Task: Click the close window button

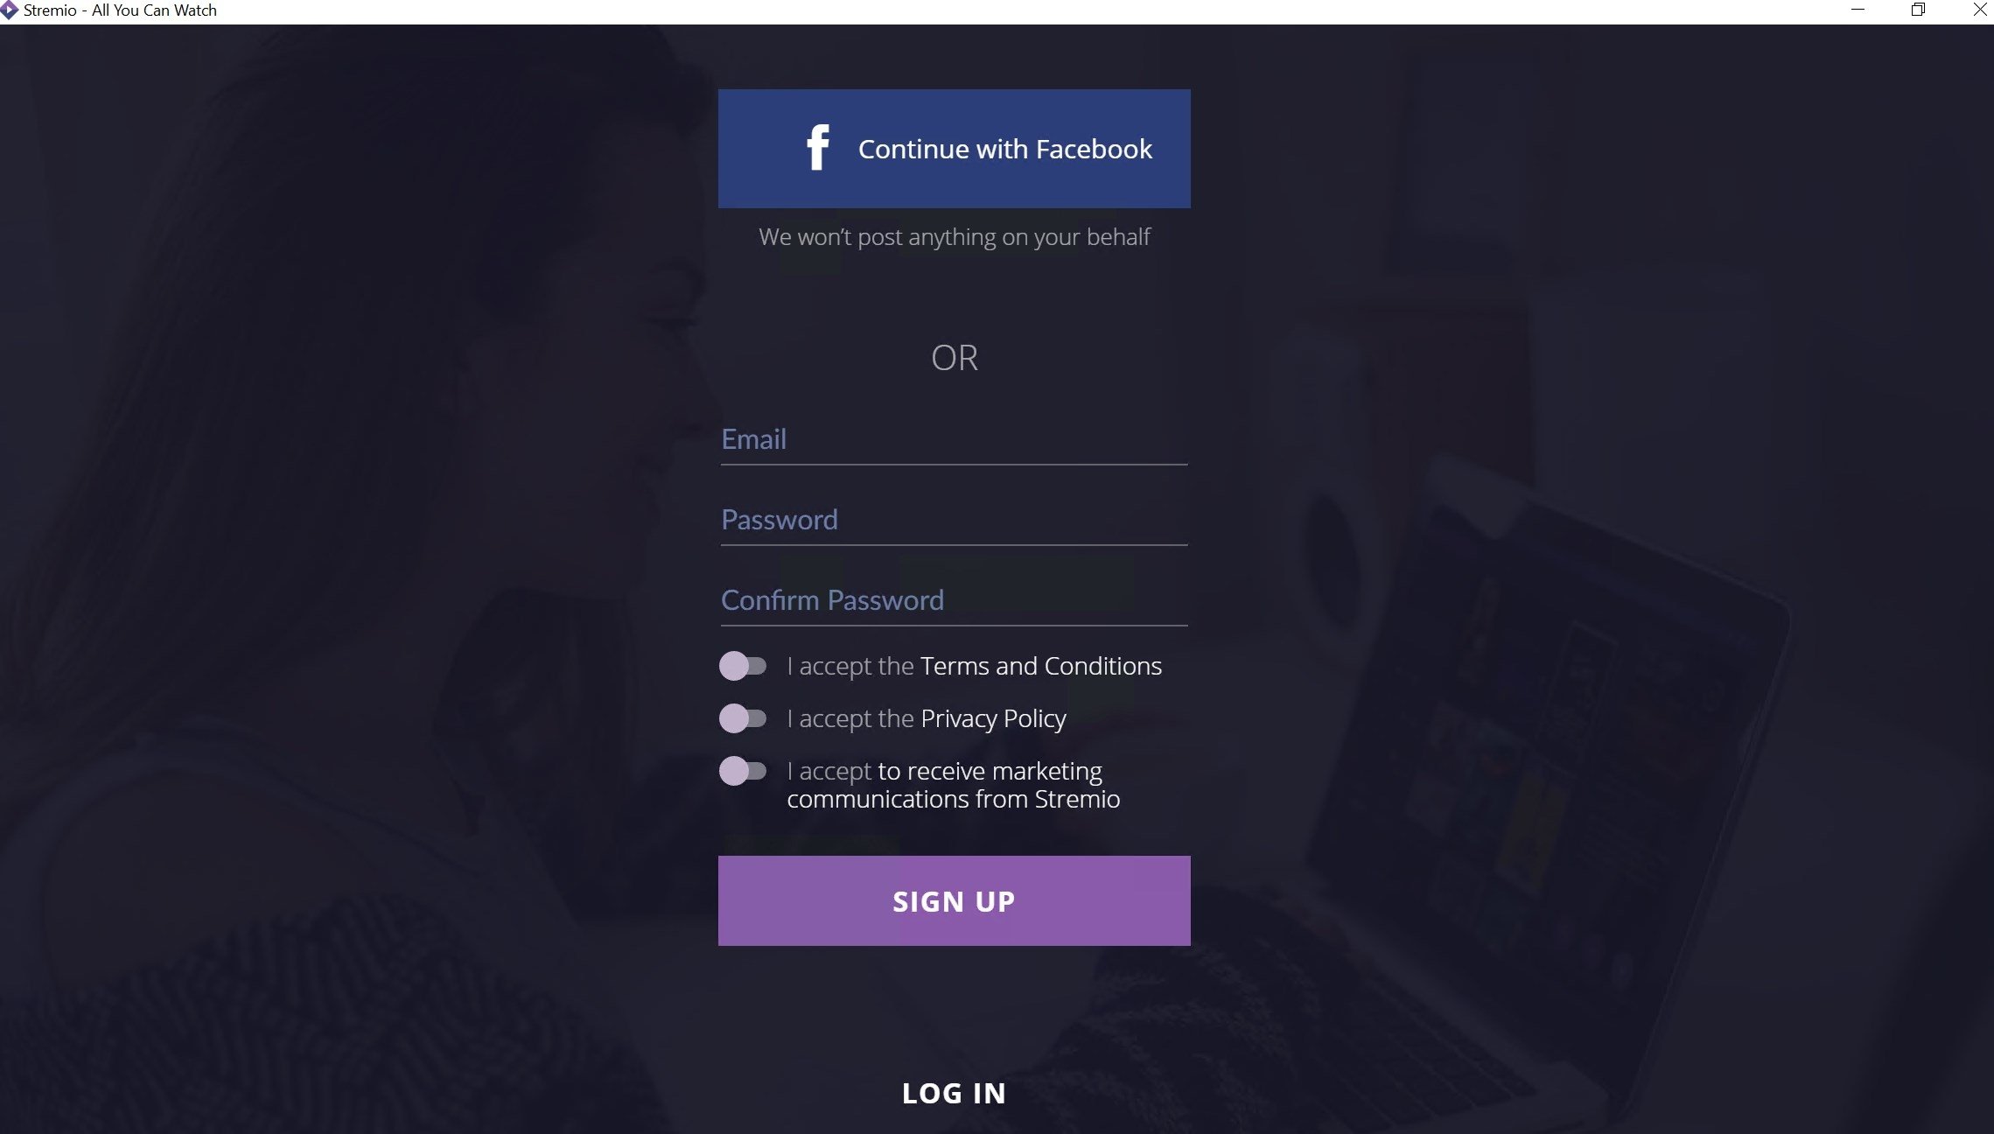Action: [1979, 11]
